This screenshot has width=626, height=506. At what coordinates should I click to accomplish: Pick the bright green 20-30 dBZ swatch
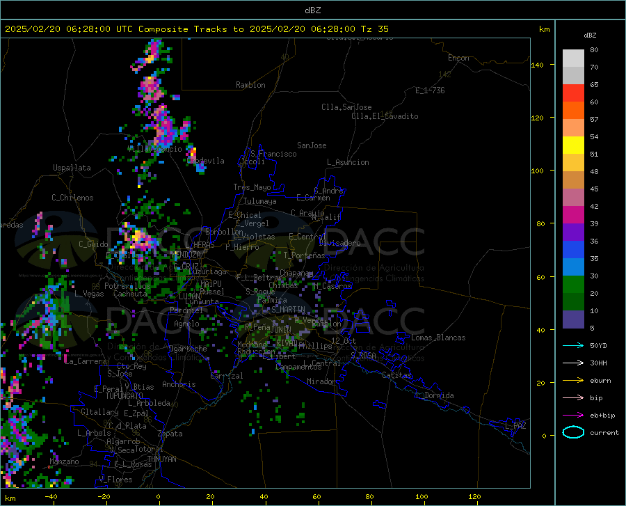[x=573, y=285]
